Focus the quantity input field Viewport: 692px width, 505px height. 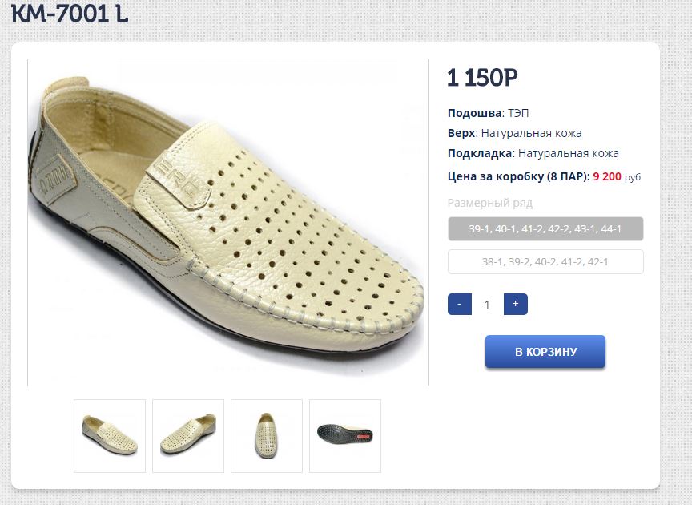[487, 305]
